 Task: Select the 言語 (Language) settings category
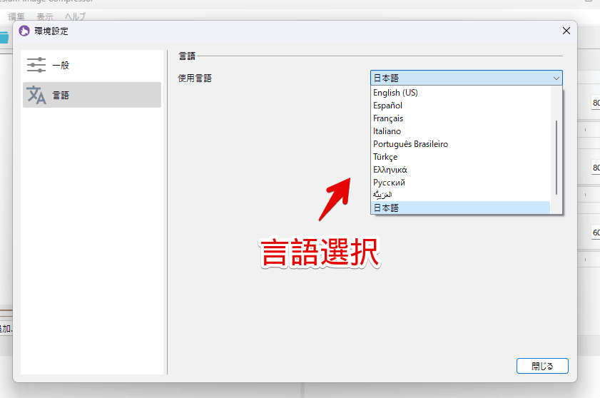[x=92, y=95]
